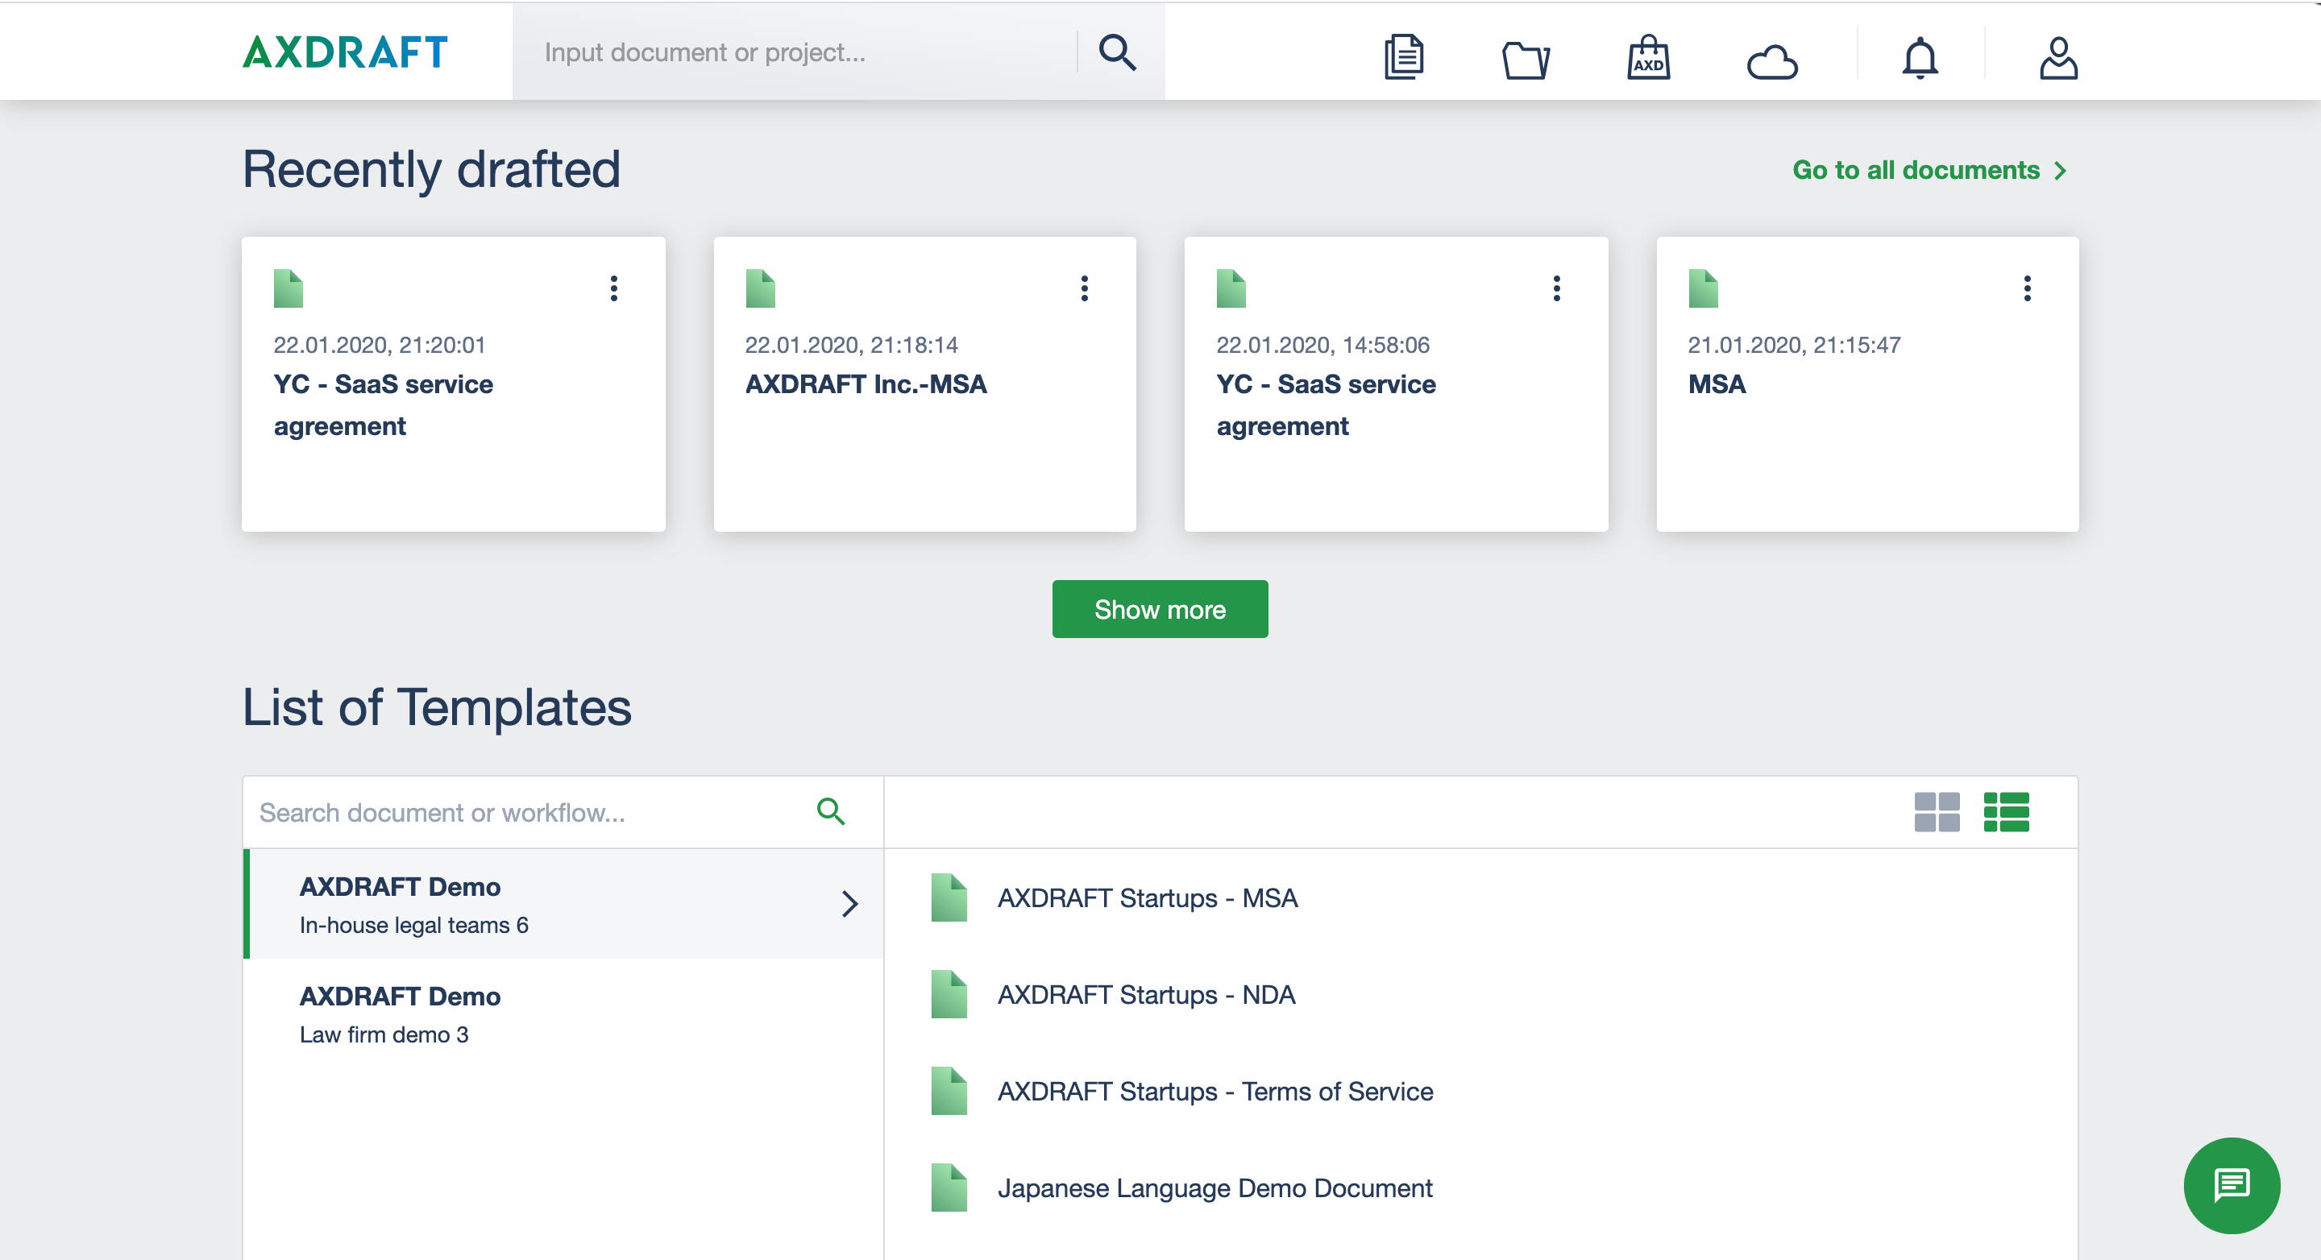Screen dimensions: 2321x1260
Task: Open the user profile icon
Action: (x=2058, y=58)
